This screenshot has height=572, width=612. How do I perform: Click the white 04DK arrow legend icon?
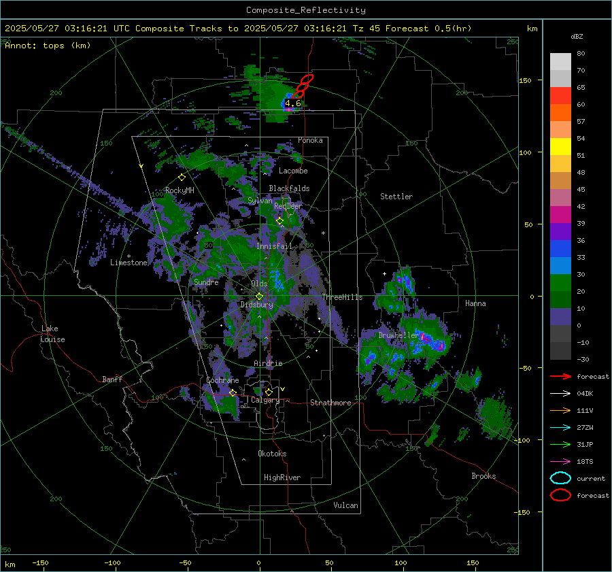pyautogui.click(x=560, y=394)
